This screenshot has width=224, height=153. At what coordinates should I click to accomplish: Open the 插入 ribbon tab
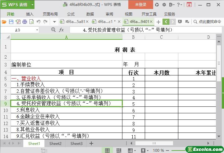30,14
